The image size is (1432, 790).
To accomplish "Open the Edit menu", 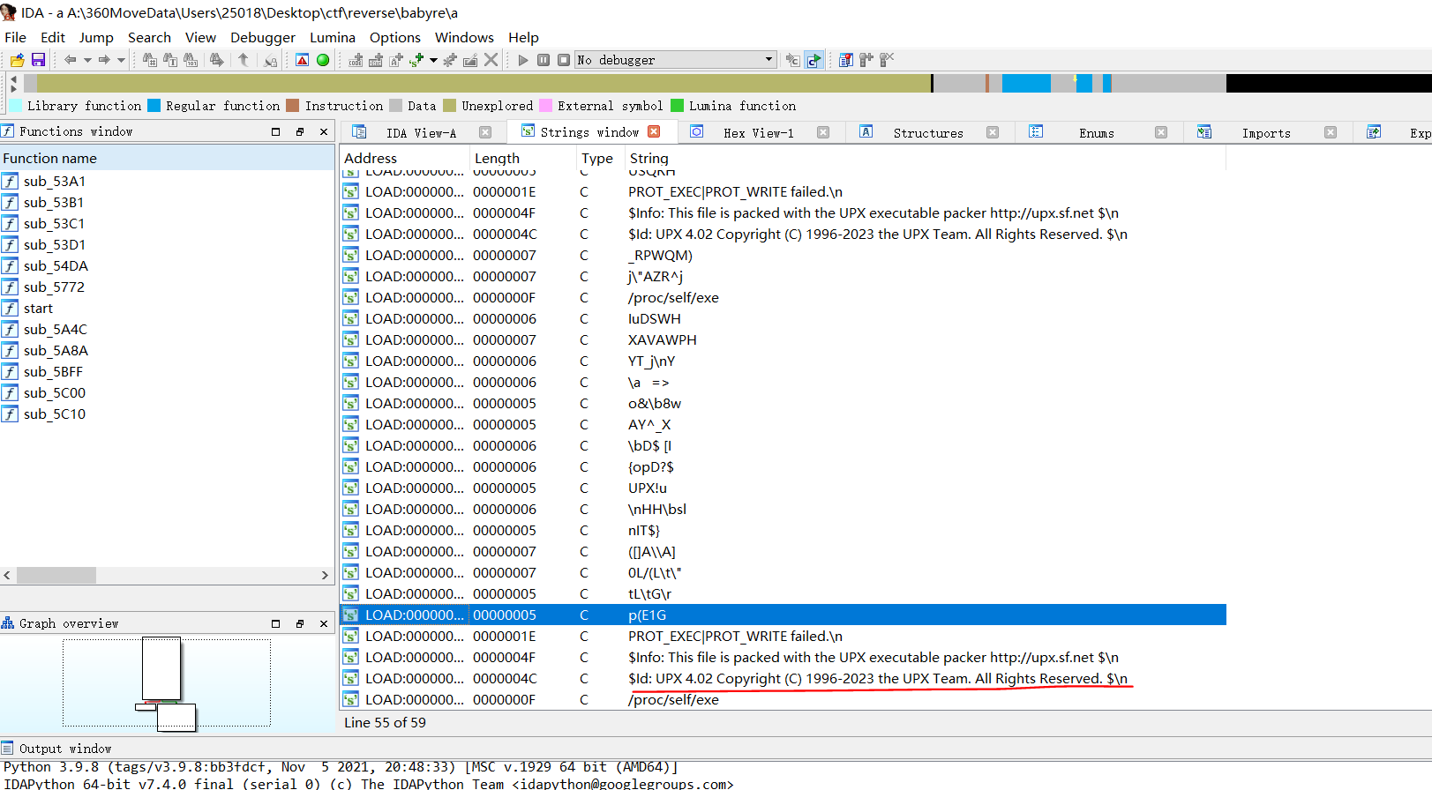I will coord(53,37).
